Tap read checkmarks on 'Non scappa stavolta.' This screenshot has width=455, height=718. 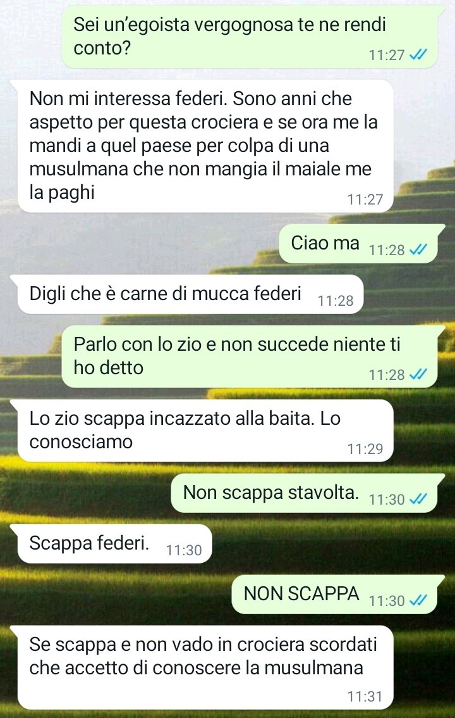pyautogui.click(x=418, y=500)
